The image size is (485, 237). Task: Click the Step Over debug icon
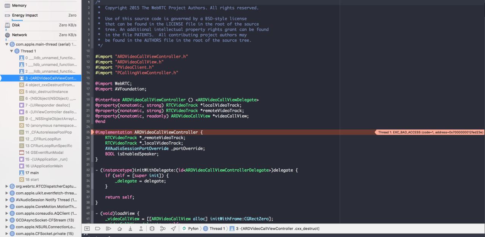click(119, 229)
